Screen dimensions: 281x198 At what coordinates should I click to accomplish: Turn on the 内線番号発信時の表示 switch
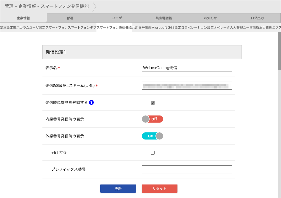(153, 119)
